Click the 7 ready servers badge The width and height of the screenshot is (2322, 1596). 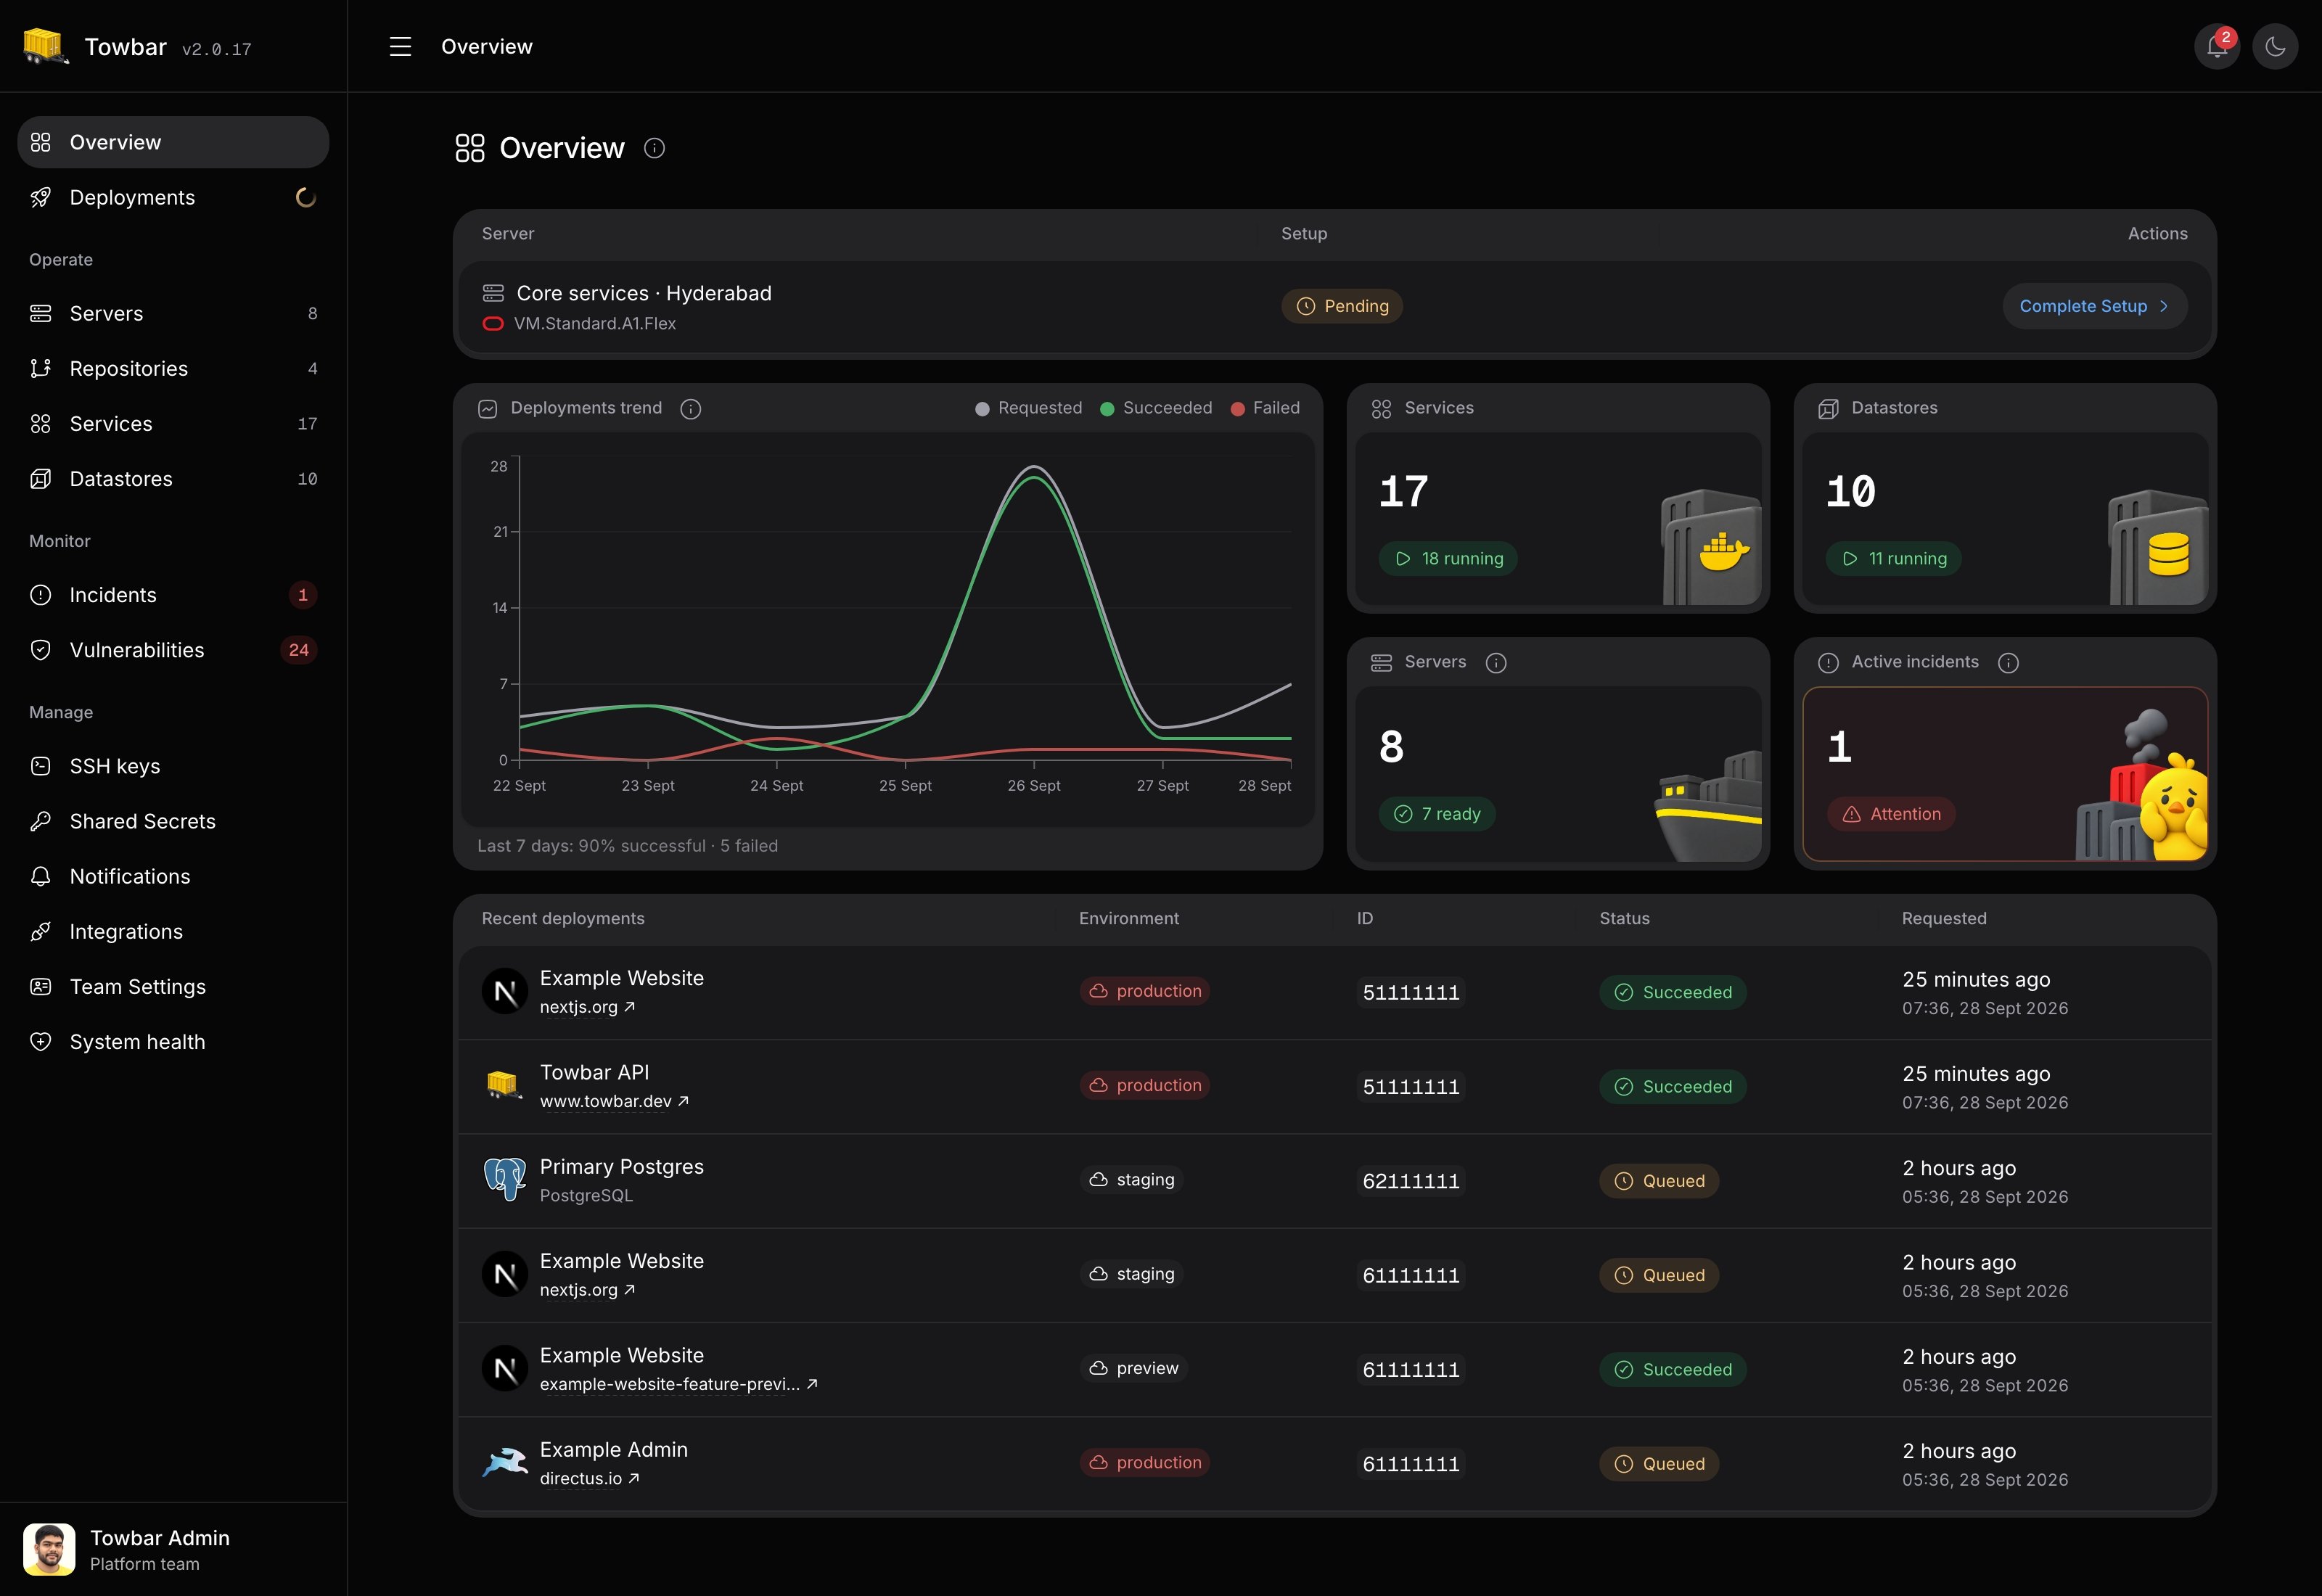[x=1437, y=814]
